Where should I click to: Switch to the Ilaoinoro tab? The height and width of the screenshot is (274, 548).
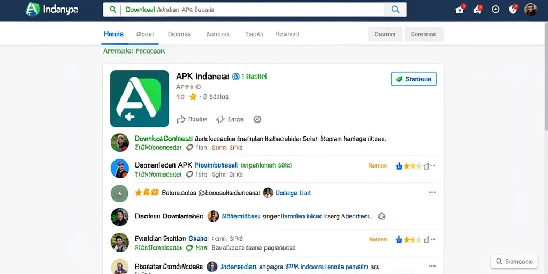pyautogui.click(x=287, y=34)
